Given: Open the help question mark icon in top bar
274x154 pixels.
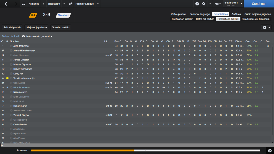Looking at the screenshot, I should pyautogui.click(x=197, y=4).
